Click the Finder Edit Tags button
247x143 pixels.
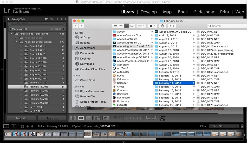(172, 26)
